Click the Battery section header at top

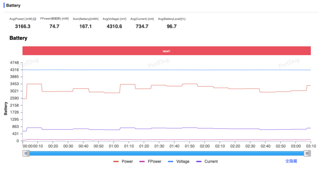point(13,6)
